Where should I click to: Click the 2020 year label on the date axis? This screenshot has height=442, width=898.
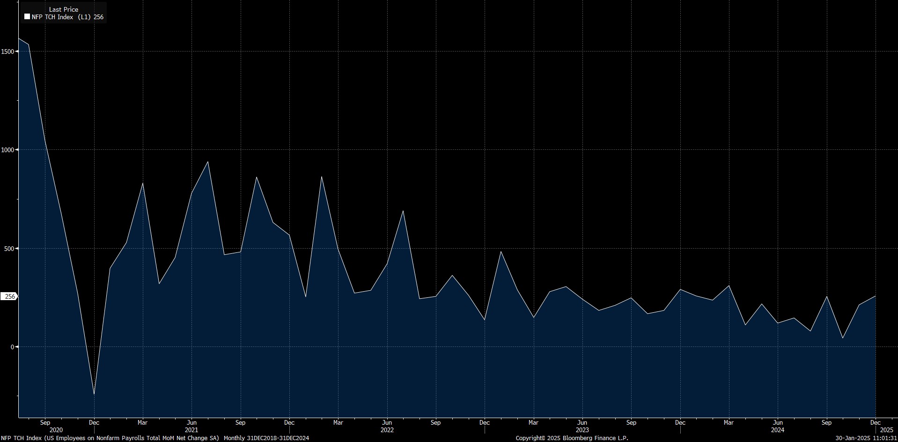pyautogui.click(x=56, y=430)
